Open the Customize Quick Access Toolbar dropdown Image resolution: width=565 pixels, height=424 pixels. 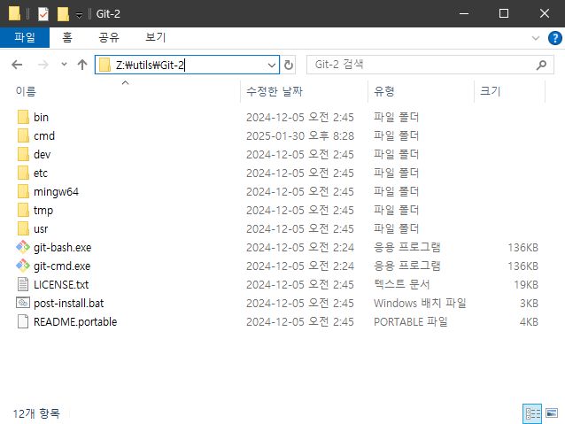pyautogui.click(x=79, y=15)
